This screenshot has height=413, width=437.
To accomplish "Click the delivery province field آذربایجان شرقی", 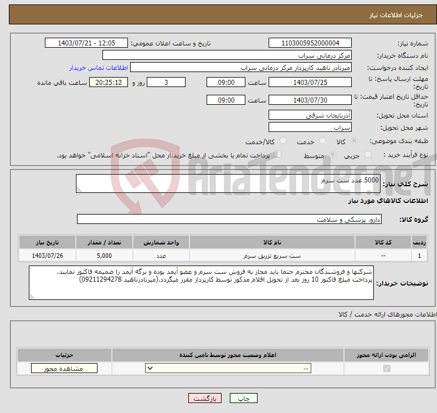I will [310, 115].
